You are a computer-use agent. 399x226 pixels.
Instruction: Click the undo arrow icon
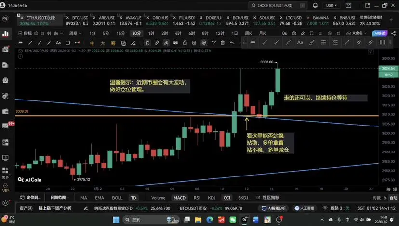232,43
